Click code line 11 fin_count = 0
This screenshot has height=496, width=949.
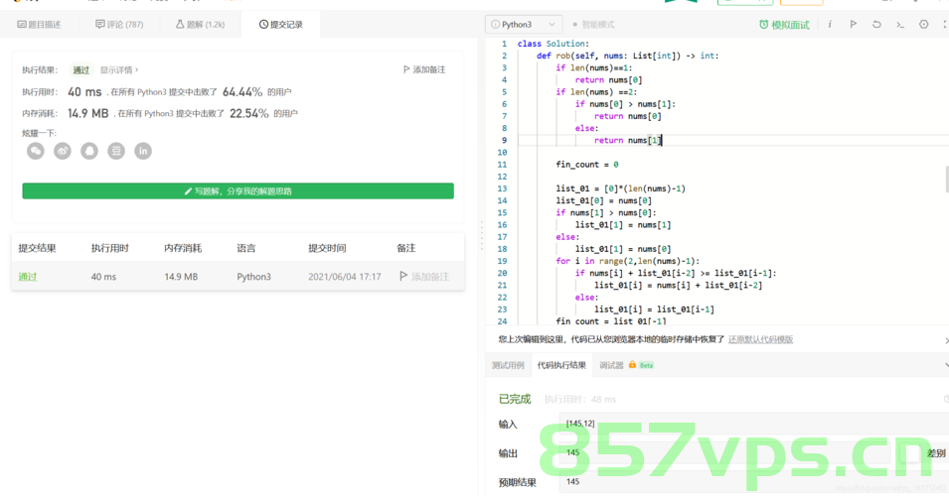click(587, 165)
